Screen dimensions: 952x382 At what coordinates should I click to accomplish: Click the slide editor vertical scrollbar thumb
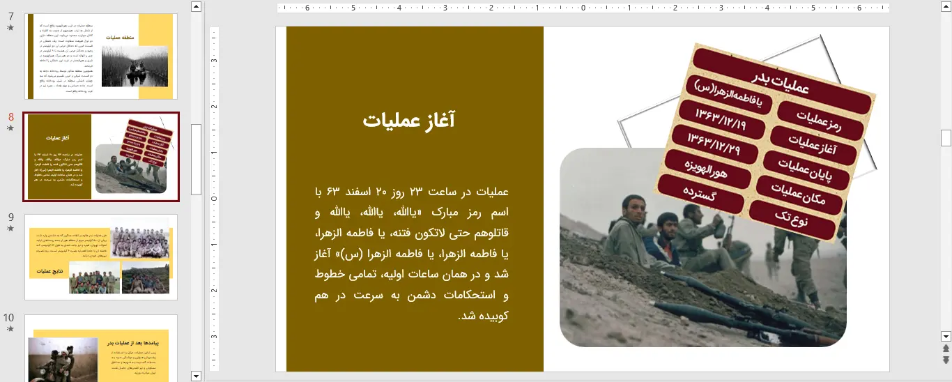coord(946,137)
